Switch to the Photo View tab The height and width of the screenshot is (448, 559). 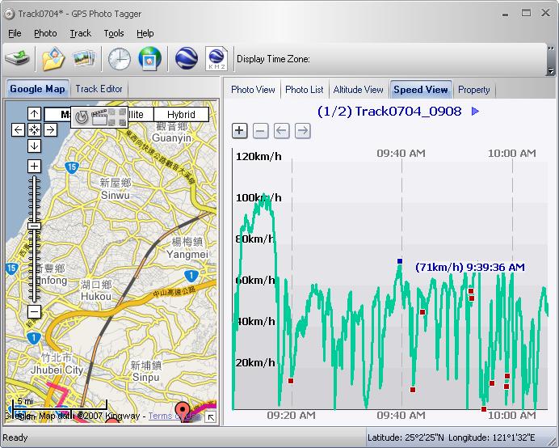(253, 90)
